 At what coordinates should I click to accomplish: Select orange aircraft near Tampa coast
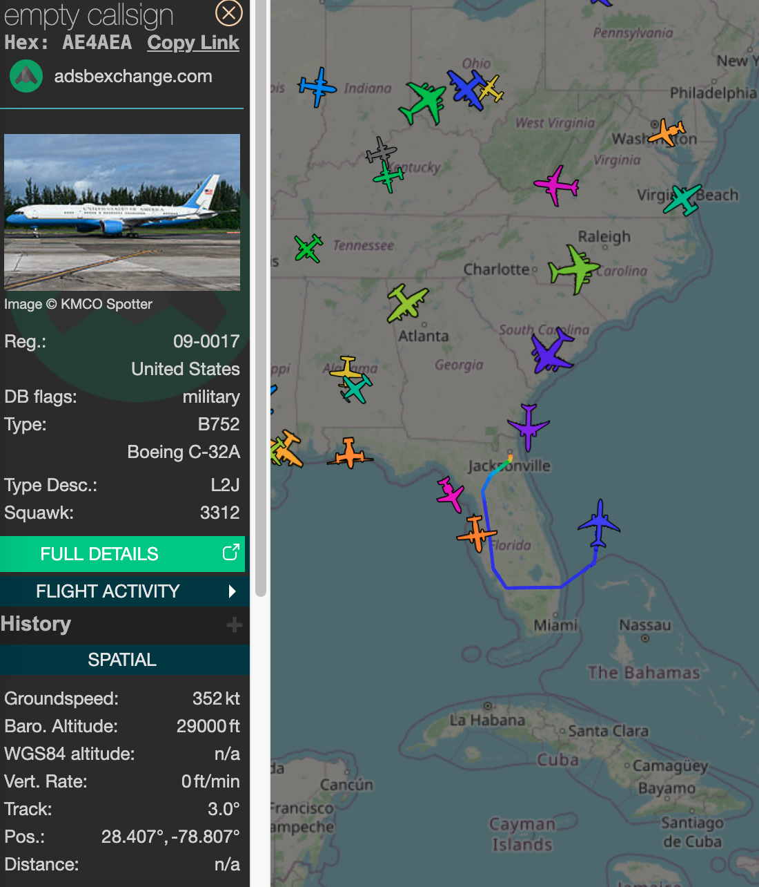coord(477,533)
